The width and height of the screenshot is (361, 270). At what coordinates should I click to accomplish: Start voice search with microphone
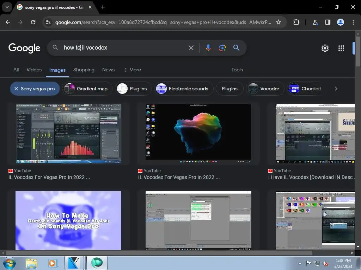click(208, 48)
